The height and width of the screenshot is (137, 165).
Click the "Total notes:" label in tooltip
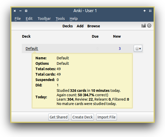(46, 69)
